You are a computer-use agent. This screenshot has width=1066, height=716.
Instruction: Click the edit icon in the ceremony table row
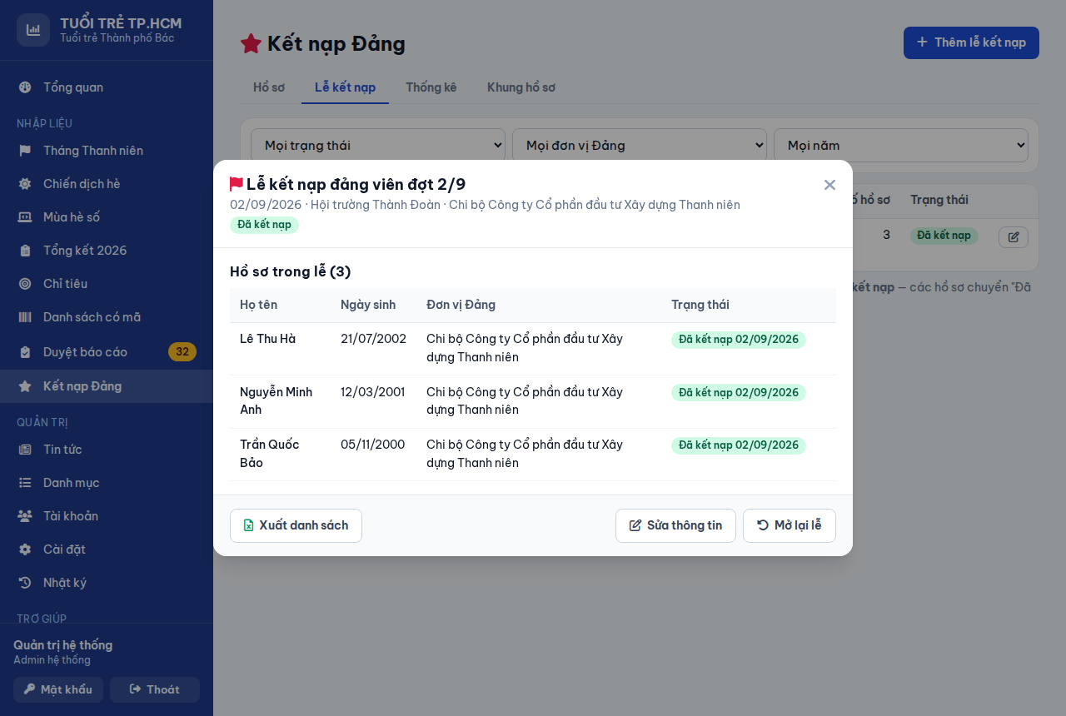pyautogui.click(x=1014, y=236)
